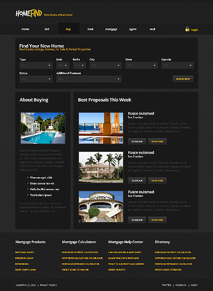Viewport: 213px width, 291px height.
Task: Open the Baths dropdown
Action: pos(79,65)
